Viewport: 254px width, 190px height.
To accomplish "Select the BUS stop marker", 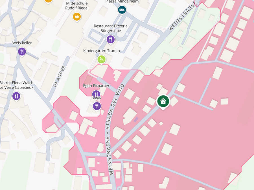I will tap(122, 10).
